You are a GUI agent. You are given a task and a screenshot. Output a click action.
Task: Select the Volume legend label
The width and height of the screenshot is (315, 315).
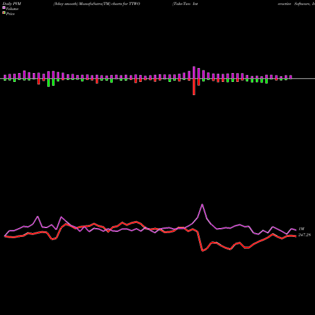click(x=12, y=9)
